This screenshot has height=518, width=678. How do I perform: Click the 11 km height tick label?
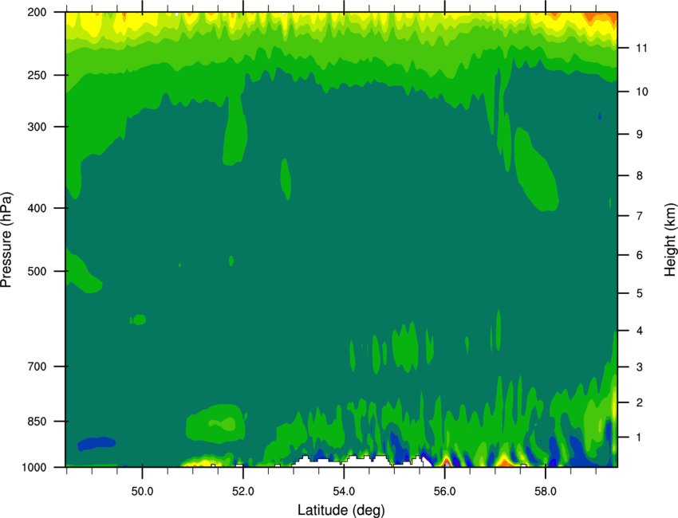click(641, 48)
